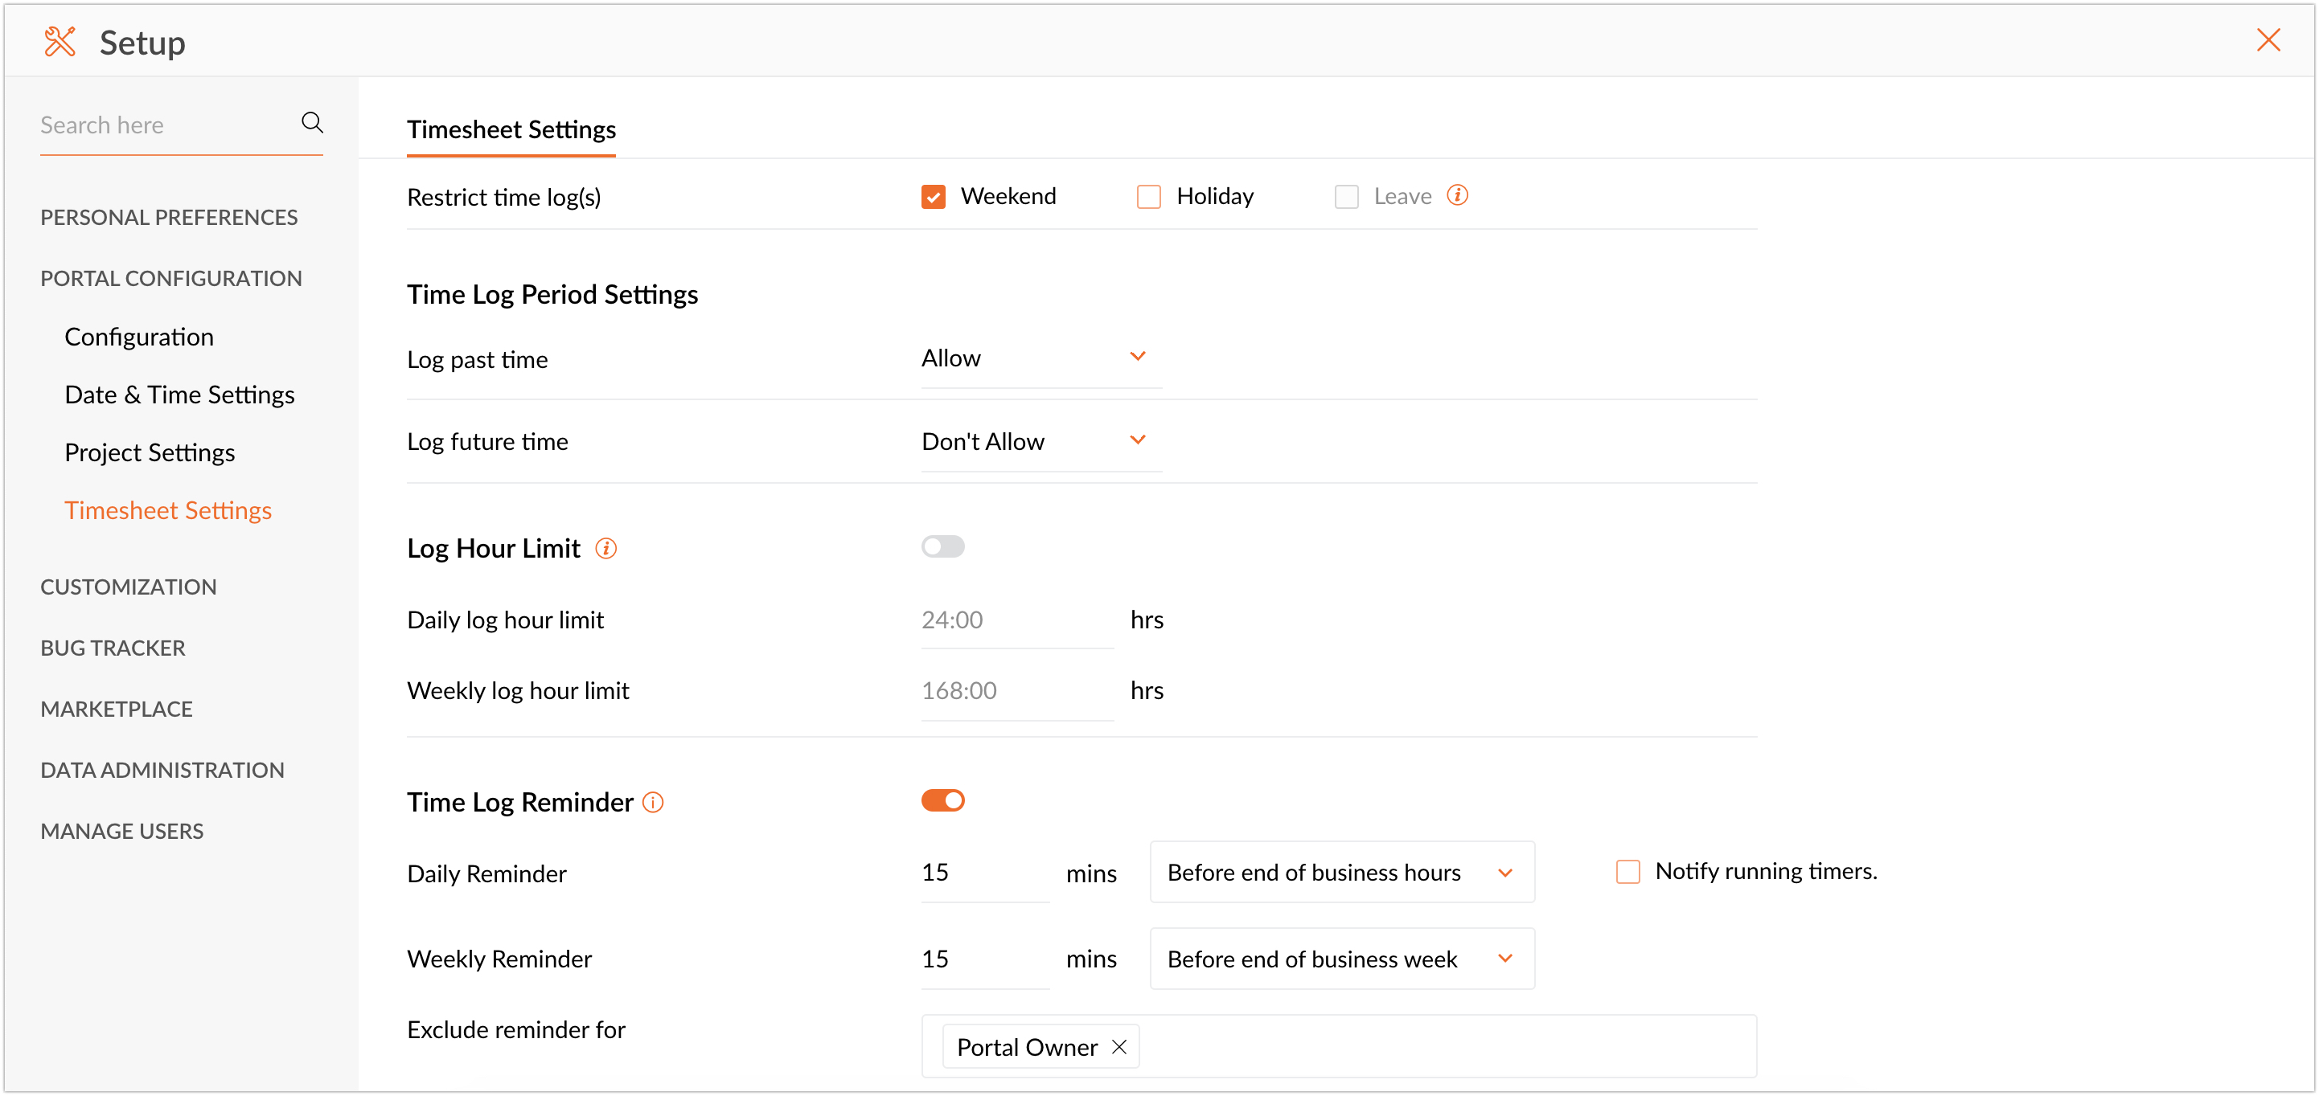Screen dimensions: 2319x1096
Task: Click the search magnifier icon
Action: click(x=311, y=122)
